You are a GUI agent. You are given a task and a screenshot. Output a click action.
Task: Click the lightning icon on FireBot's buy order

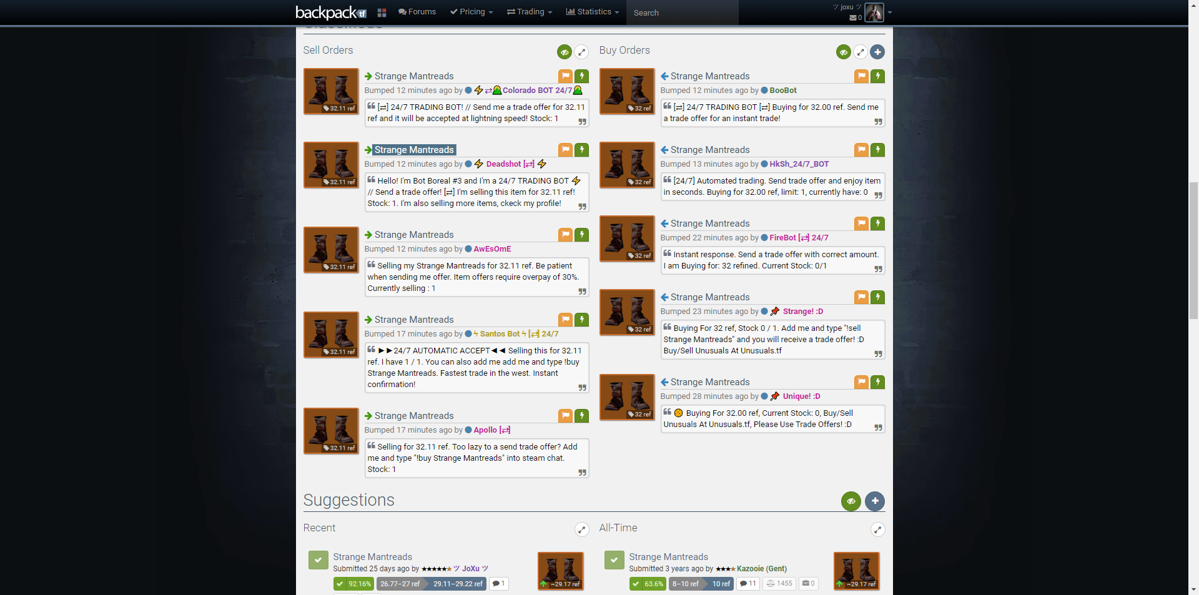point(877,224)
